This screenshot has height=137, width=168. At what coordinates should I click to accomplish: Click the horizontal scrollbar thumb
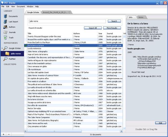(x=54, y=131)
